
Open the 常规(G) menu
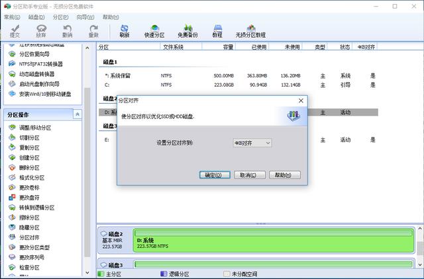pyautogui.click(x=12, y=17)
